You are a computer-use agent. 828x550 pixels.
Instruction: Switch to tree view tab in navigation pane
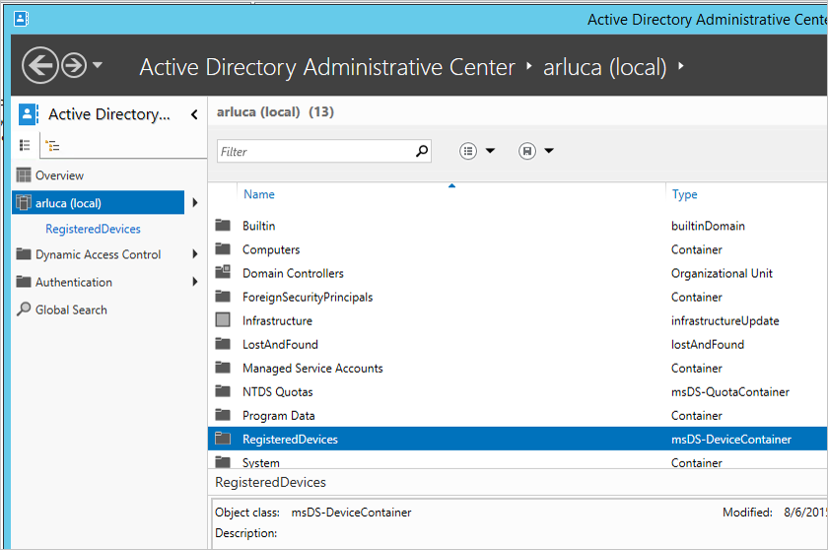pos(52,146)
